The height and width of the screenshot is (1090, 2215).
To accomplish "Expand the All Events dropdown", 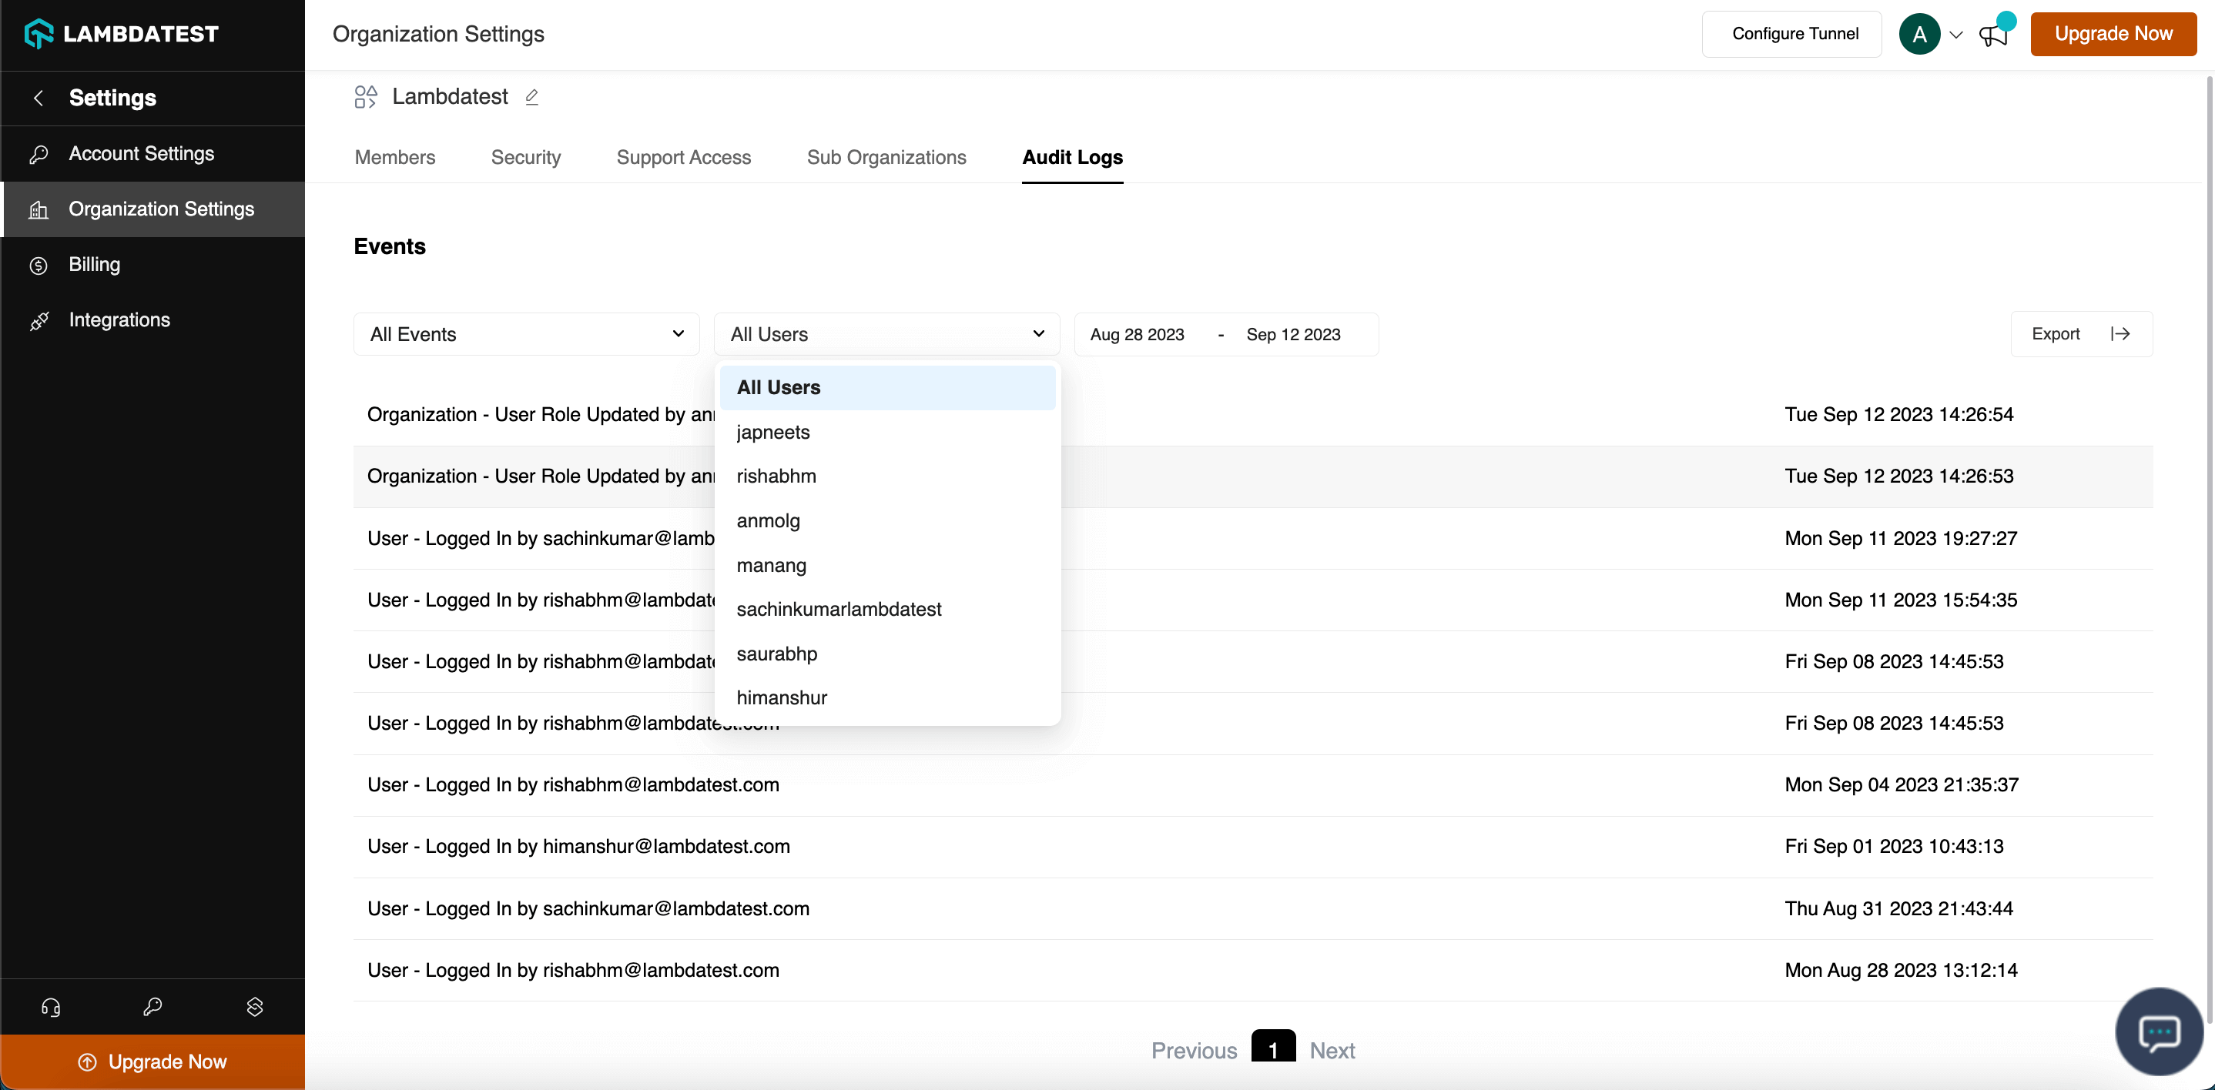I will [x=526, y=334].
